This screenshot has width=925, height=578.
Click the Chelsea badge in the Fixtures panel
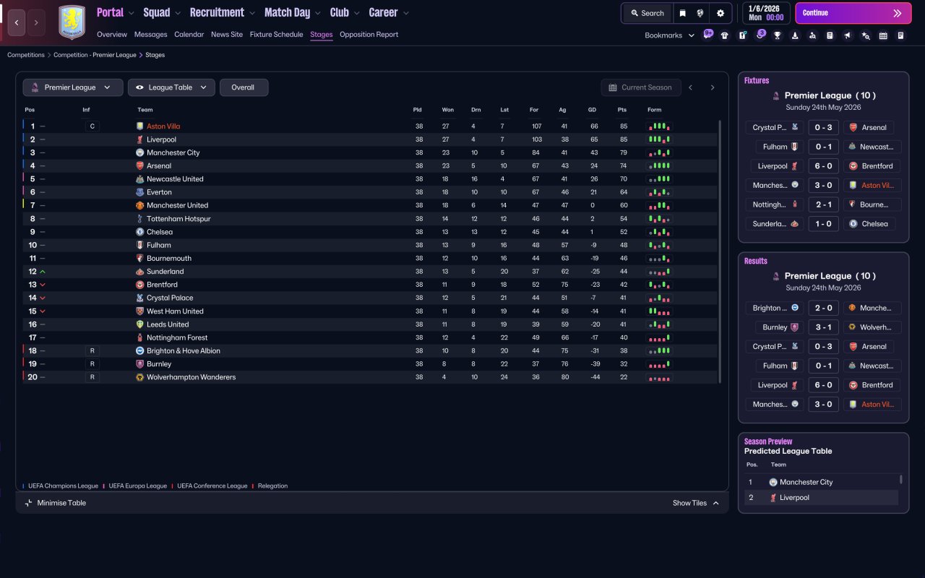[x=853, y=224]
